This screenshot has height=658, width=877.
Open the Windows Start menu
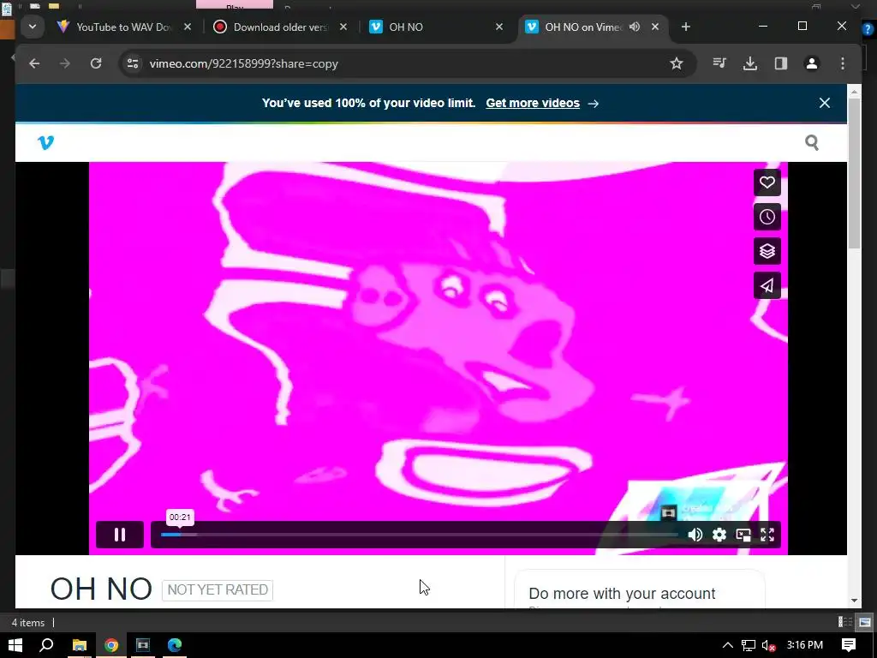click(x=15, y=645)
